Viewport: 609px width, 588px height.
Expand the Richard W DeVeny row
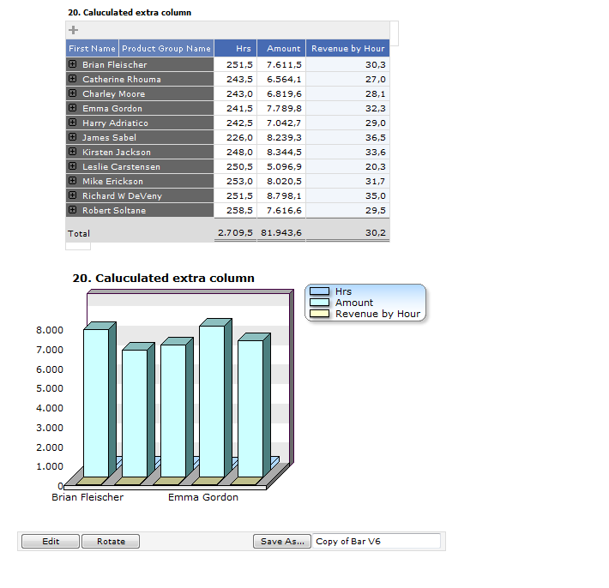point(73,196)
